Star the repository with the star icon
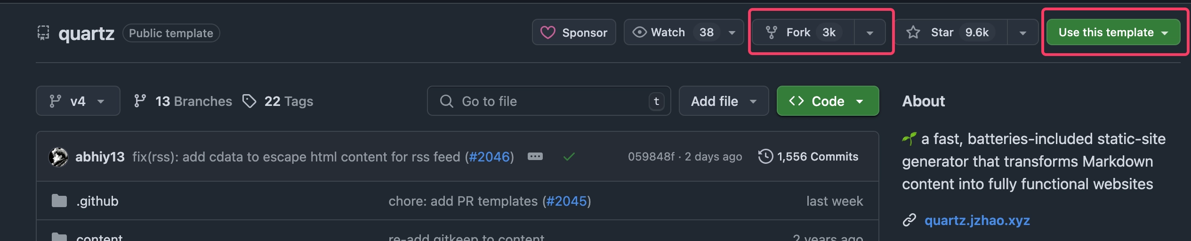 pyautogui.click(x=913, y=32)
